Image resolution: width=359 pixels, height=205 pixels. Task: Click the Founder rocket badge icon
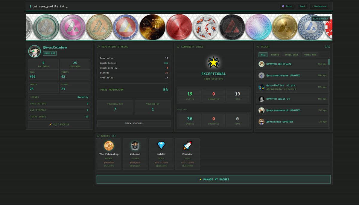click(x=187, y=146)
